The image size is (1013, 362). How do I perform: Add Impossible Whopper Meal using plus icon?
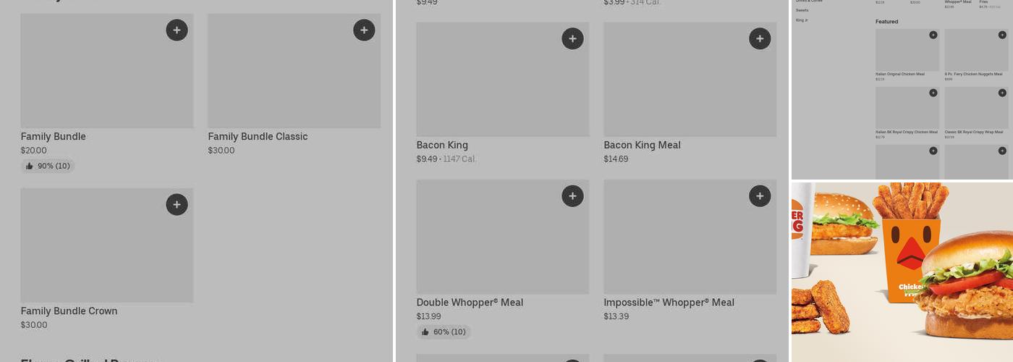click(760, 196)
